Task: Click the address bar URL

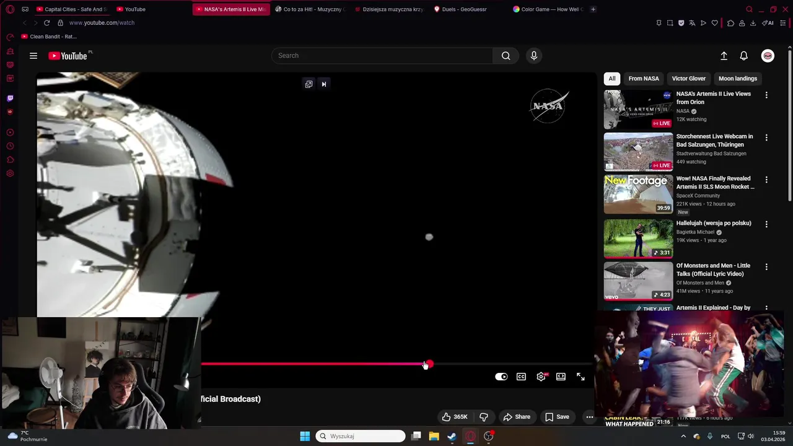Action: 102,23
